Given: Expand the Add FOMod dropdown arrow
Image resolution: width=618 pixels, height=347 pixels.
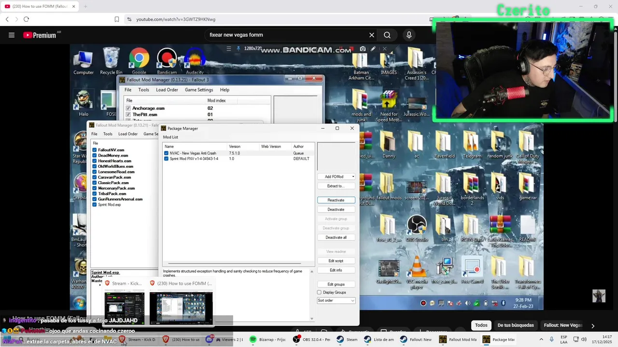Looking at the screenshot, I should [x=353, y=177].
